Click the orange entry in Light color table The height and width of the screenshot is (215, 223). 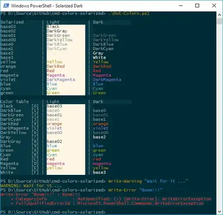(x=55, y=124)
